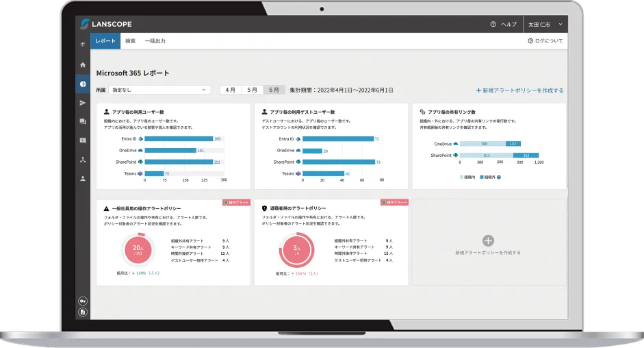Image resolution: width=644 pixels, height=348 pixels.
Task: Click the dark 192 segment of OneDrive bar
Action: click(x=513, y=144)
